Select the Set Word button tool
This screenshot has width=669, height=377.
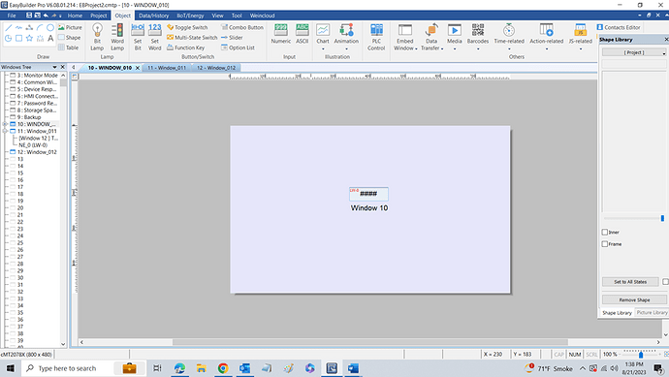[155, 37]
